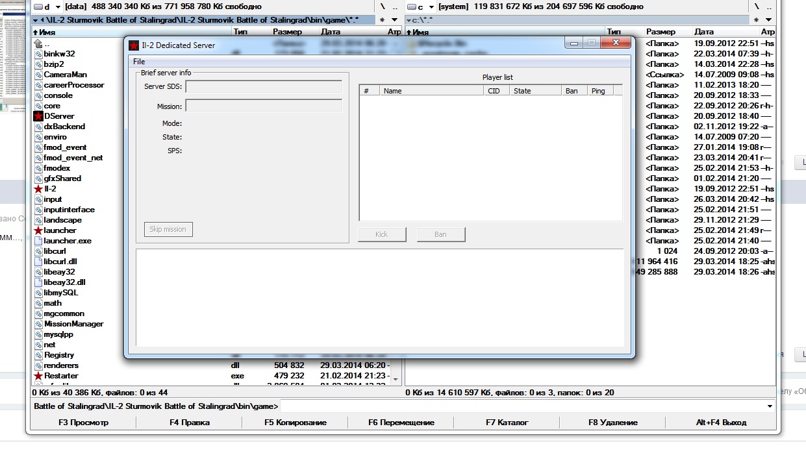Sort left panel by Размер column
Screen dimensions: 806x455
click(x=288, y=31)
